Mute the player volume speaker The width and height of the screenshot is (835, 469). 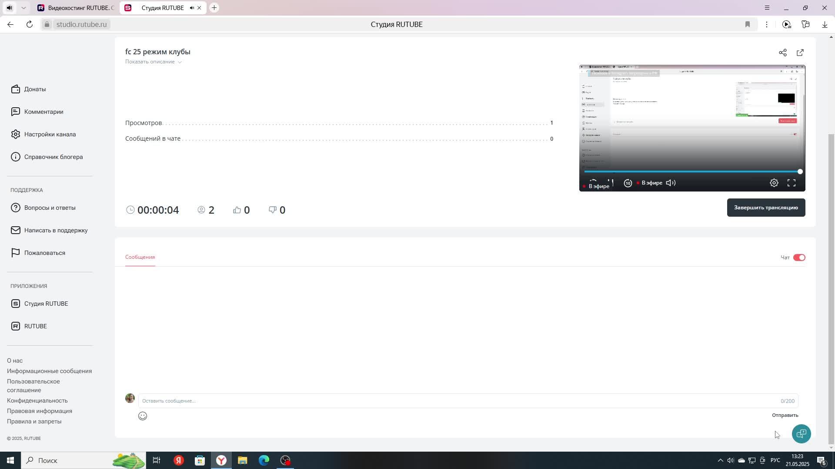point(671,183)
